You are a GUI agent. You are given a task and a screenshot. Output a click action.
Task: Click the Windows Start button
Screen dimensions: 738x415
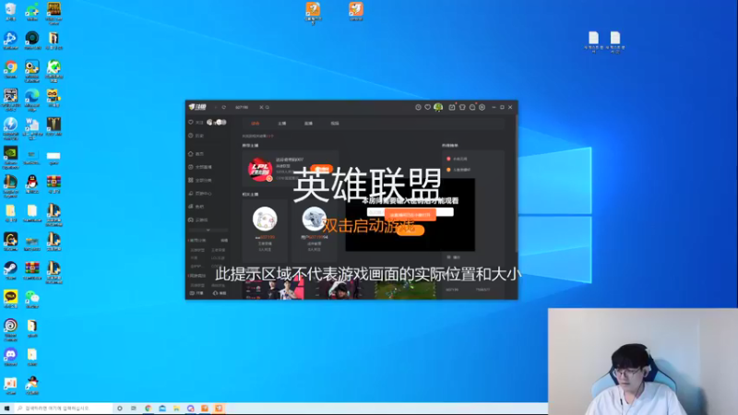[6, 409]
